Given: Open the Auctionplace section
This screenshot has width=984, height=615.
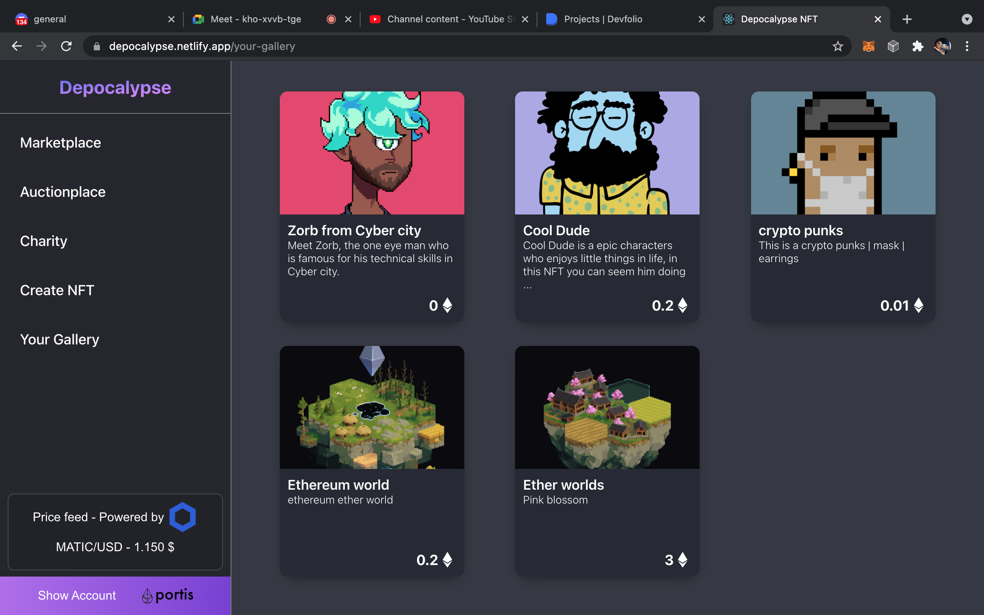Looking at the screenshot, I should [63, 192].
